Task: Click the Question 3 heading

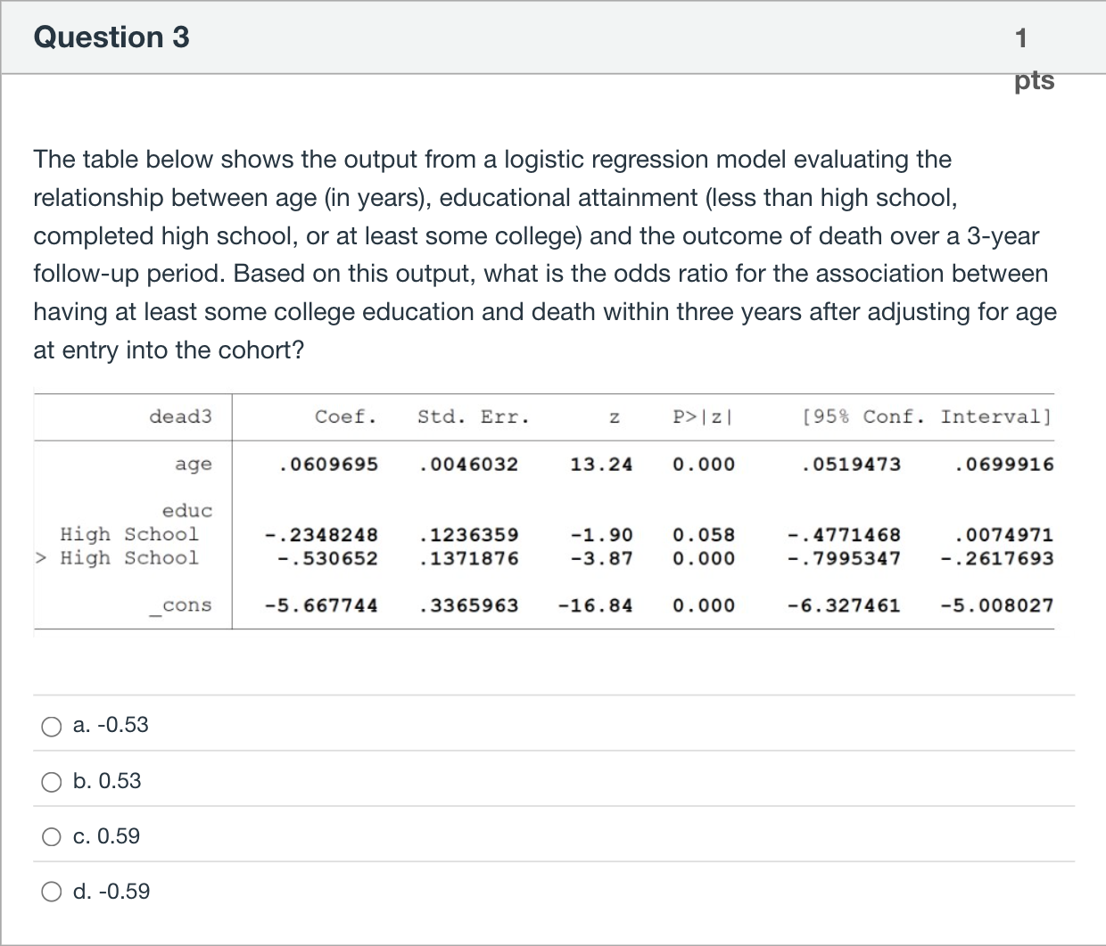Action: pyautogui.click(x=111, y=37)
